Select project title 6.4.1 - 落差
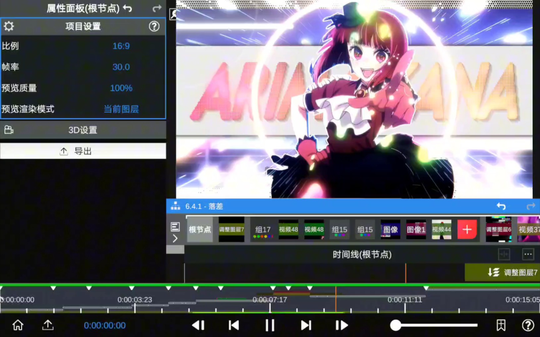The width and height of the screenshot is (540, 337). [x=204, y=206]
